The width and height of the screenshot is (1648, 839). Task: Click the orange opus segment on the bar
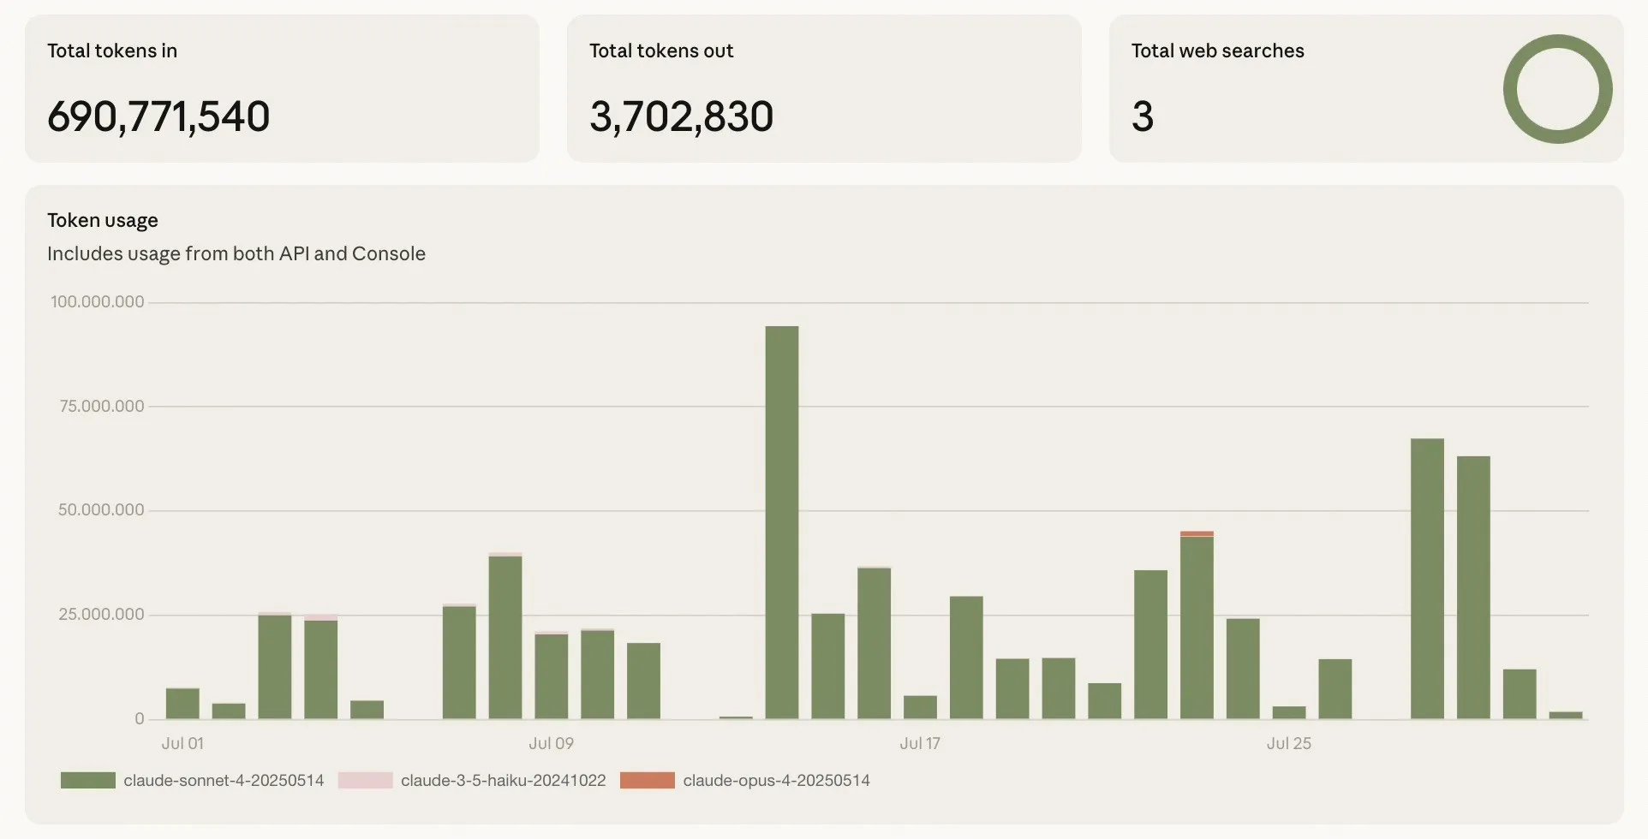click(x=1197, y=533)
